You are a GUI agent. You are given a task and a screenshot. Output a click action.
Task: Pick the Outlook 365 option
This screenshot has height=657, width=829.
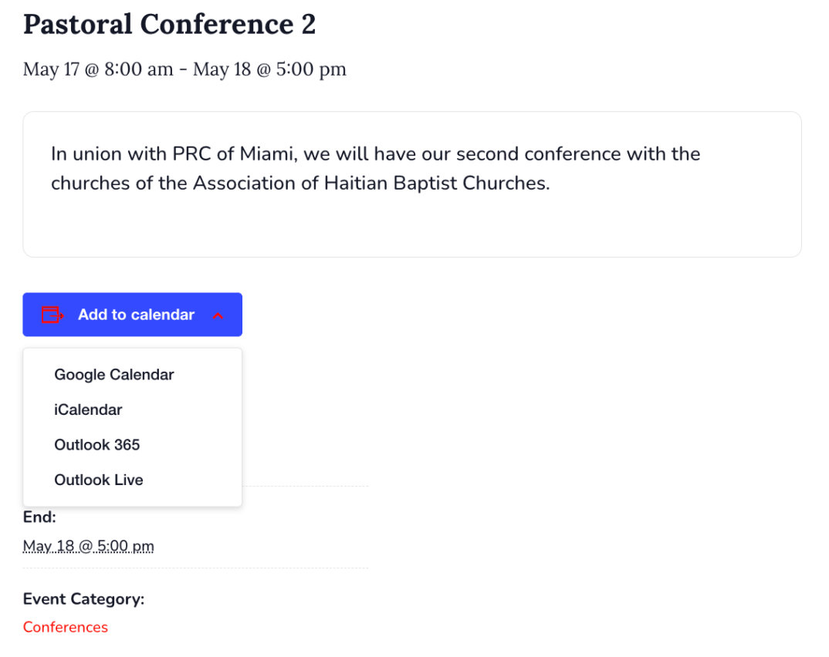(x=97, y=445)
